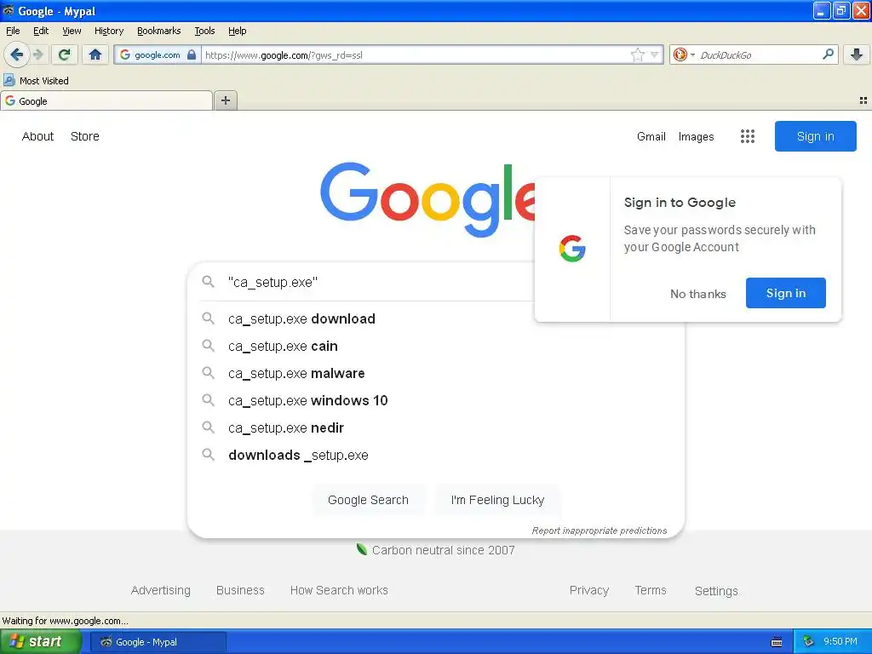Open the Tools menu
The width and height of the screenshot is (872, 654).
(204, 31)
